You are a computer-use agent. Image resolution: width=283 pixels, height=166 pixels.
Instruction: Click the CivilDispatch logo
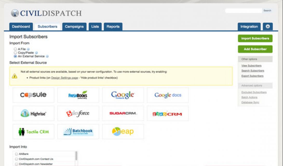tap(46, 13)
